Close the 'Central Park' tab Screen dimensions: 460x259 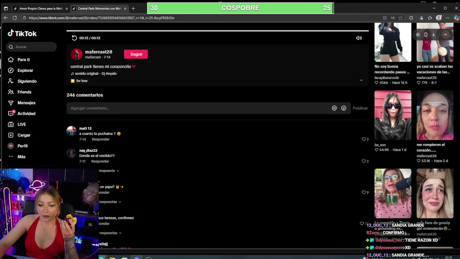pos(125,8)
